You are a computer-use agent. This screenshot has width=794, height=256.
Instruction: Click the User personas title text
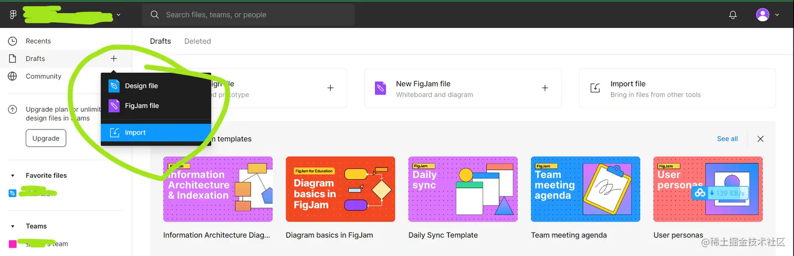pyautogui.click(x=678, y=235)
